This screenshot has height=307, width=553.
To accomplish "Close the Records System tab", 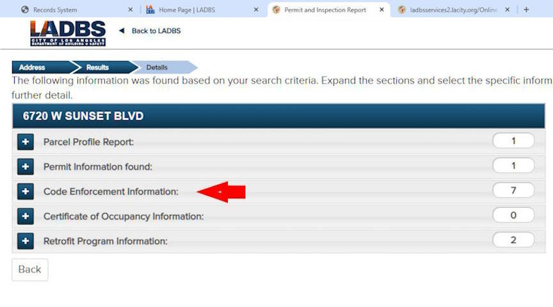I will click(x=131, y=10).
